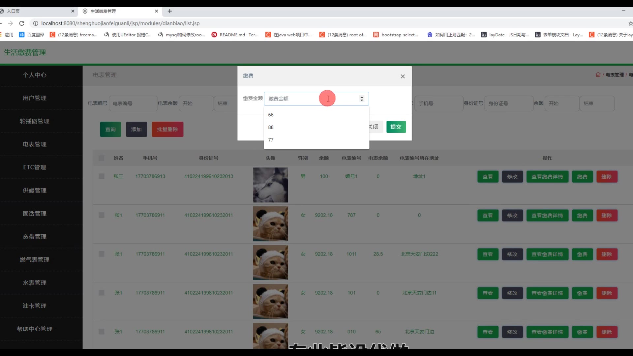Open the 在java web项目中 bookmark

coord(289,35)
